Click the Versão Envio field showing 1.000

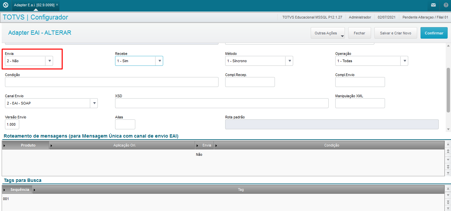tap(12, 124)
